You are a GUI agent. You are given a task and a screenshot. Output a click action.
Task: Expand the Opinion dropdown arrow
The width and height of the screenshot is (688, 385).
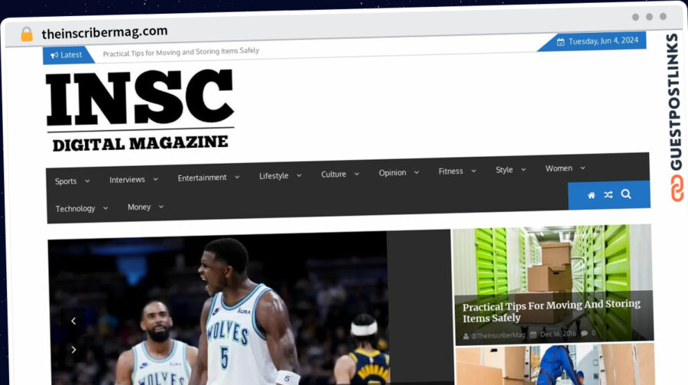[x=417, y=172]
